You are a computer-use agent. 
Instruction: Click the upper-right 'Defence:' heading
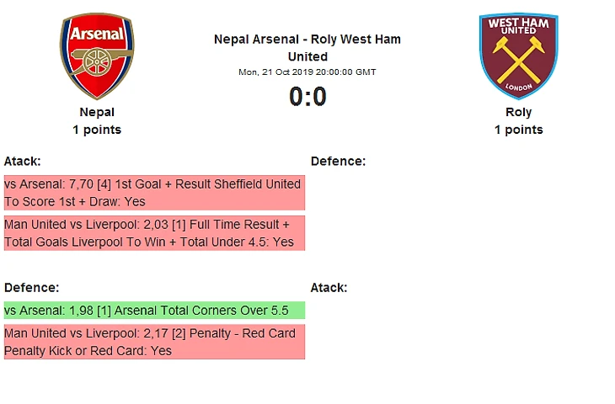(x=338, y=161)
